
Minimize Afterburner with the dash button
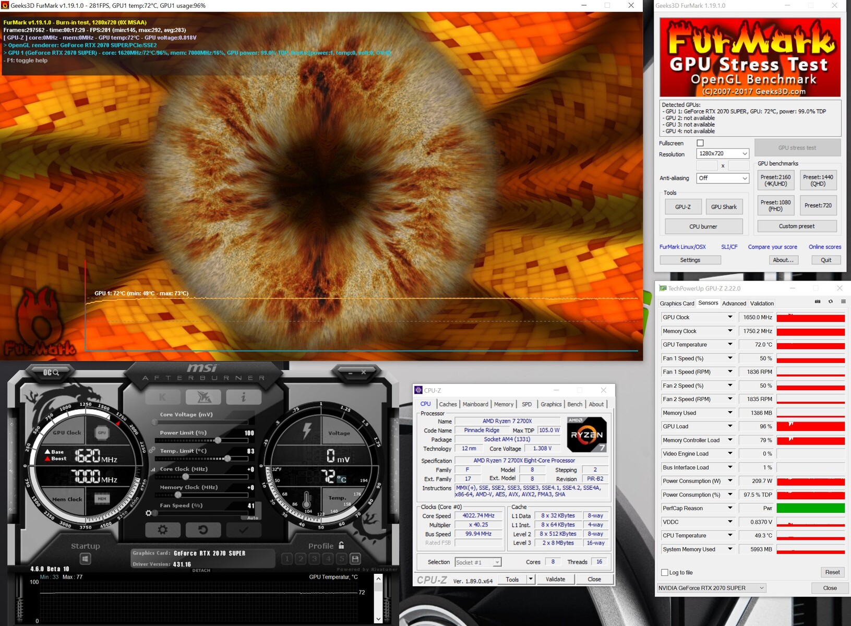(350, 372)
